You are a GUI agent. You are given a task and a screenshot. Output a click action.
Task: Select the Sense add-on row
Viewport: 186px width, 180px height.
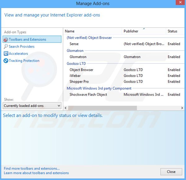74,44
